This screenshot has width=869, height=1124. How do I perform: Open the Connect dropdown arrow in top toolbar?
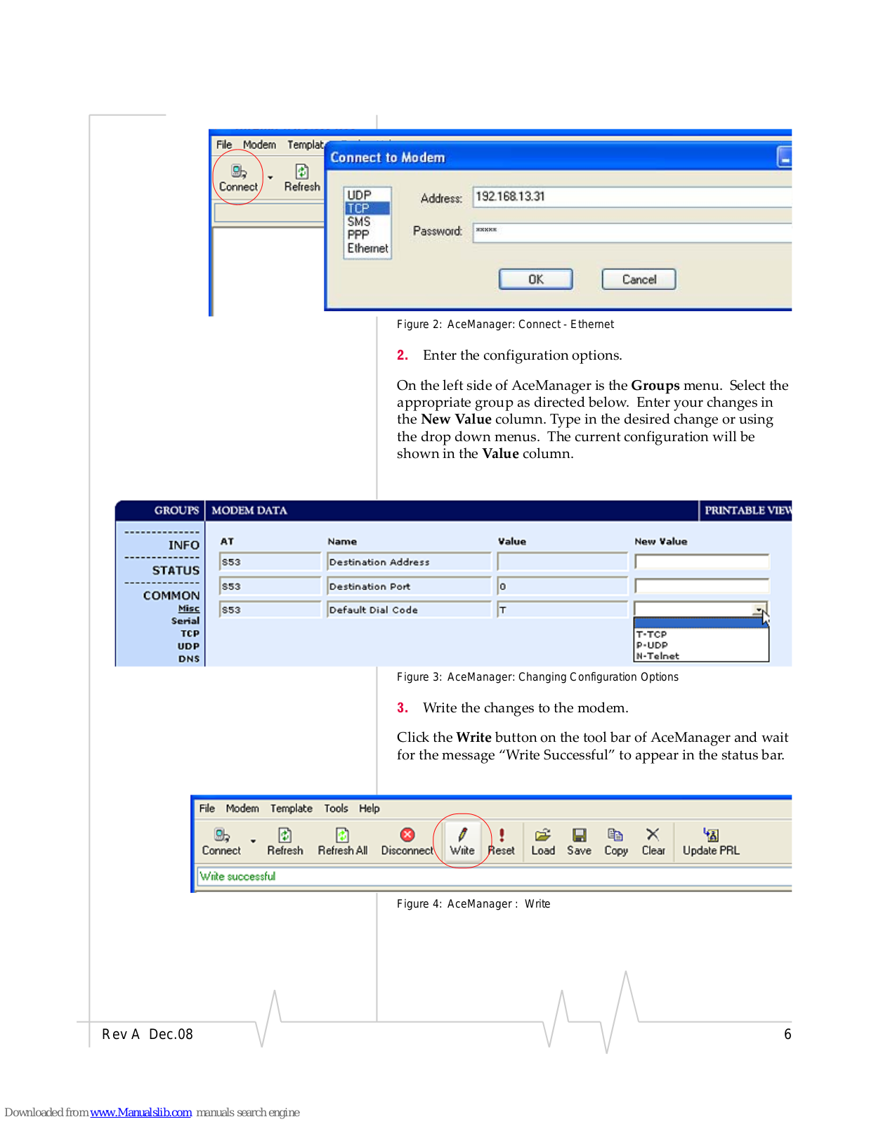click(x=270, y=178)
